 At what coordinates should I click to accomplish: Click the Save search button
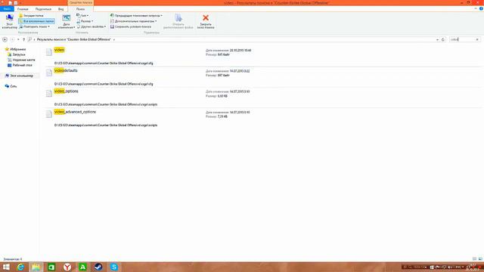click(x=131, y=26)
